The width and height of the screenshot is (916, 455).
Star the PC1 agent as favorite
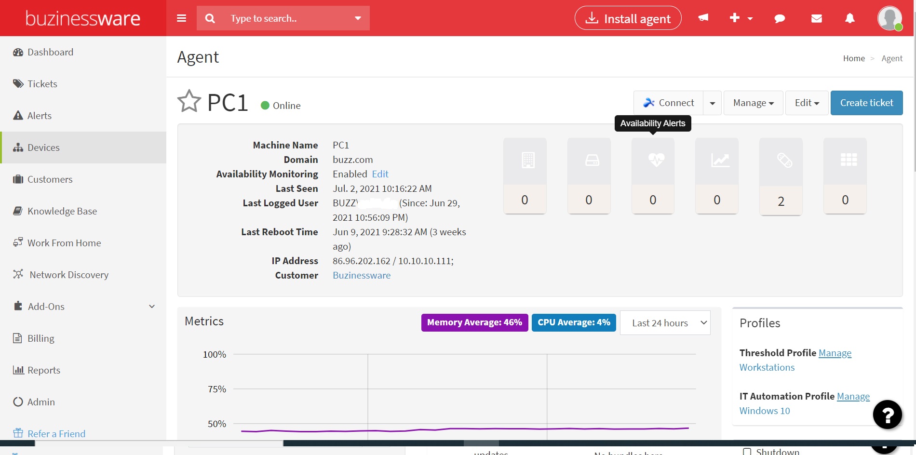[189, 101]
